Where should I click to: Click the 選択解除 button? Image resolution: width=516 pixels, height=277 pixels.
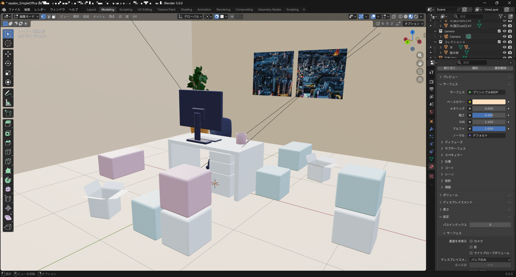[x=500, y=68]
